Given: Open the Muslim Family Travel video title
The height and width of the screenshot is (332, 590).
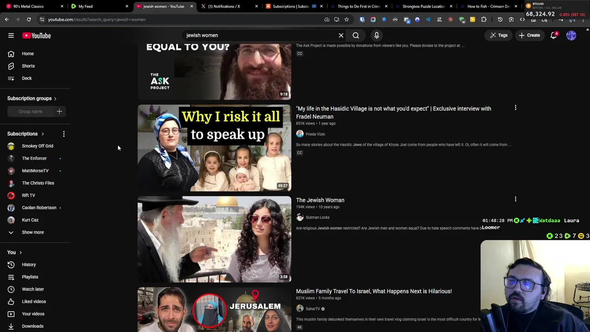Looking at the screenshot, I should tap(374, 291).
